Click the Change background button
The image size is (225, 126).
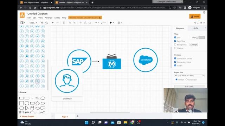coord(194,44)
